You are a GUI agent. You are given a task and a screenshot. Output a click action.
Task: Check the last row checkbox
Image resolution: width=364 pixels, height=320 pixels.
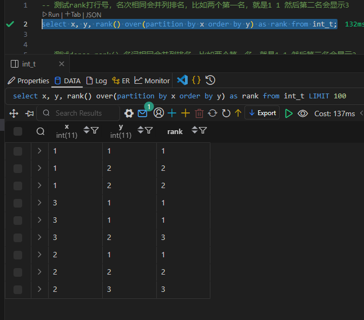(18, 290)
